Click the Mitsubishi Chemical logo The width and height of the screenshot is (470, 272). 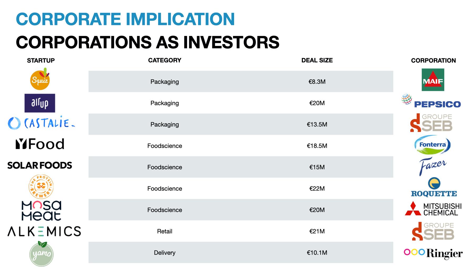pos(433,209)
